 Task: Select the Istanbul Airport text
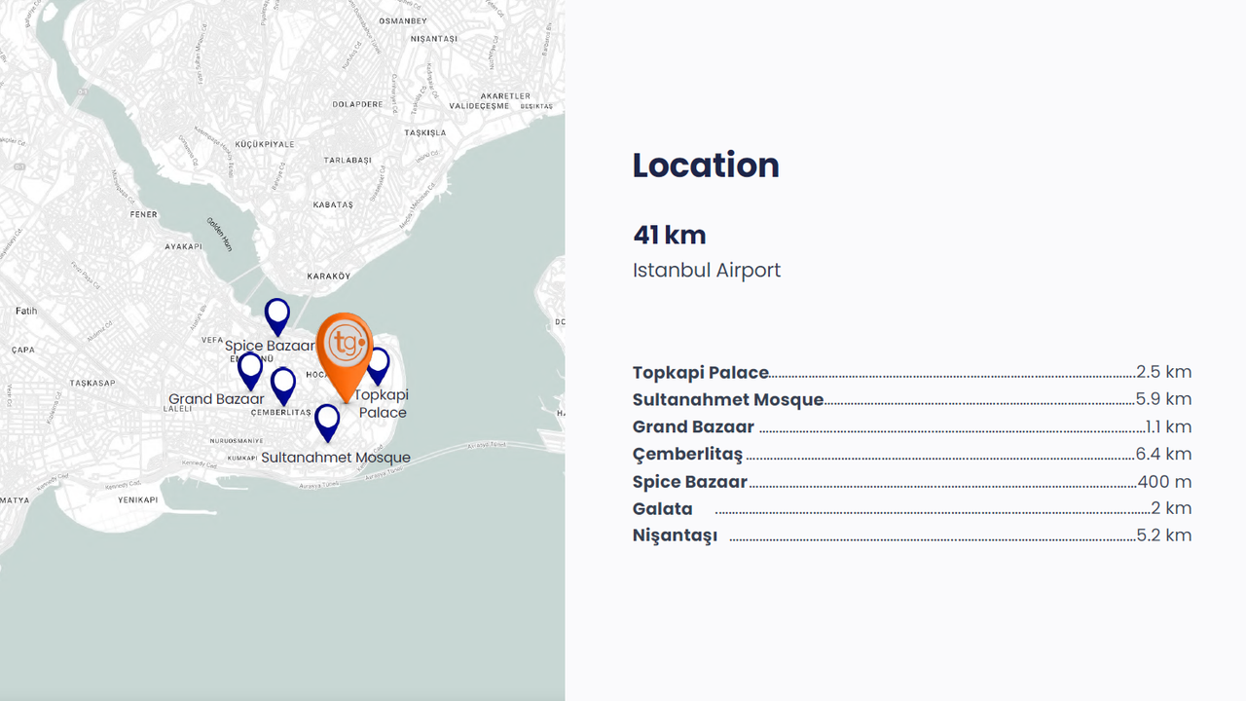pos(707,271)
